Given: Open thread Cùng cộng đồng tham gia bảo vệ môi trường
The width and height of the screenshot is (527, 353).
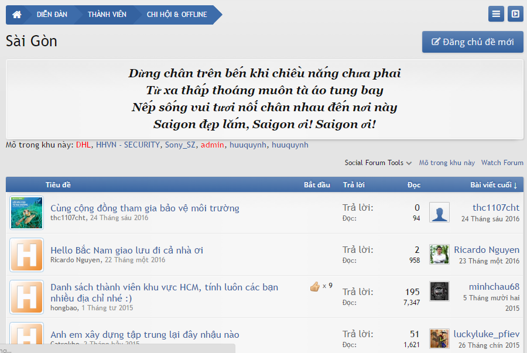Looking at the screenshot, I should coord(145,208).
